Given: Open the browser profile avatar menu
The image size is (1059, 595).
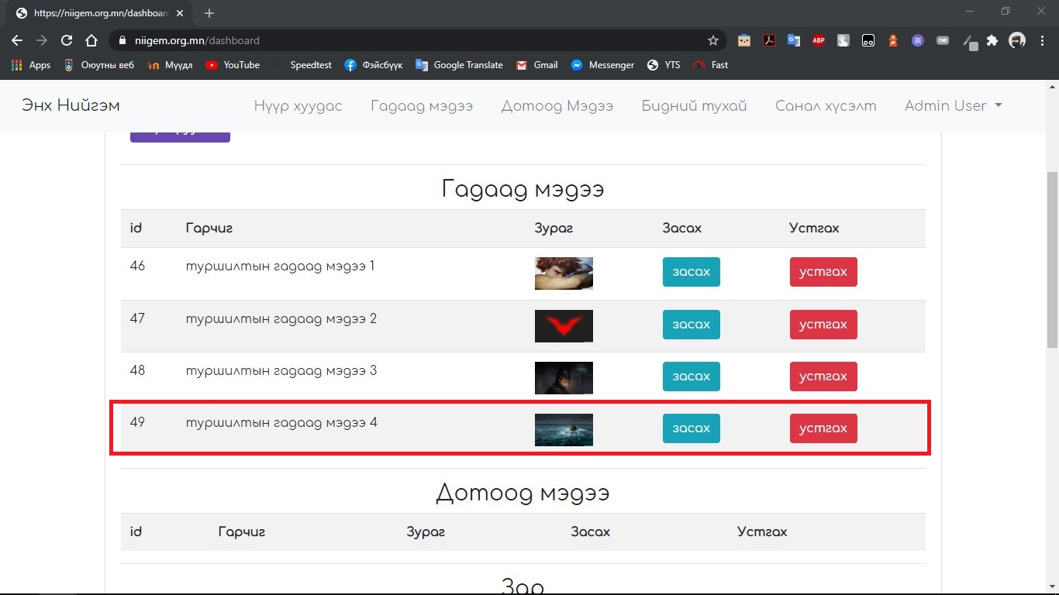Looking at the screenshot, I should pos(1016,40).
